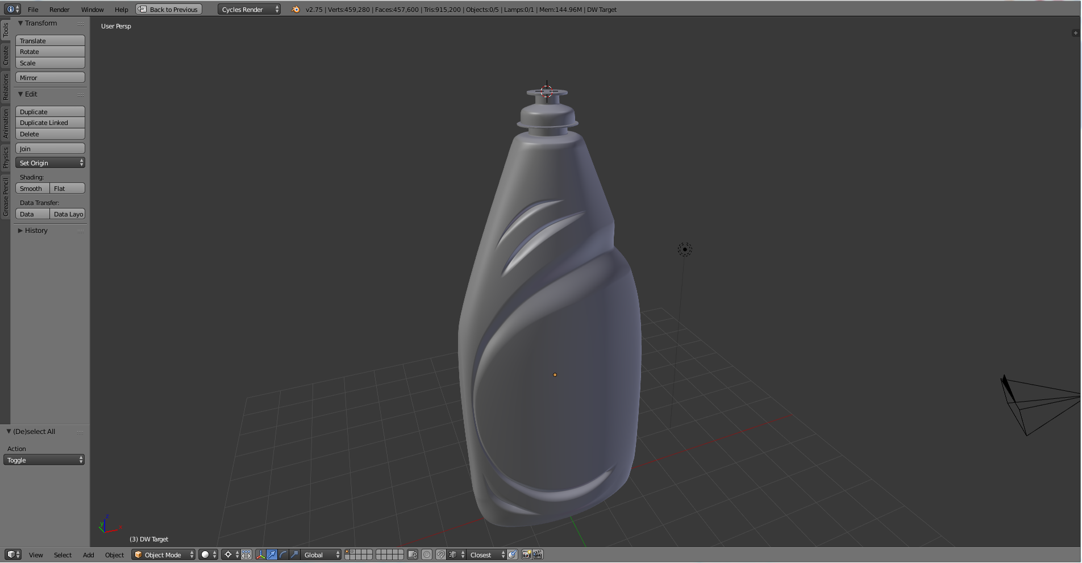Viewport: 1082px width, 563px height.
Task: Open the Cycles Render engine dropdown
Action: 249,10
